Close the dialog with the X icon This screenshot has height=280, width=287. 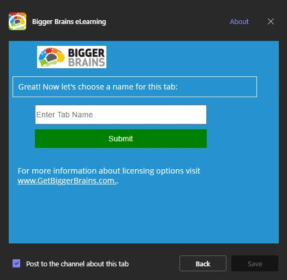pos(271,21)
